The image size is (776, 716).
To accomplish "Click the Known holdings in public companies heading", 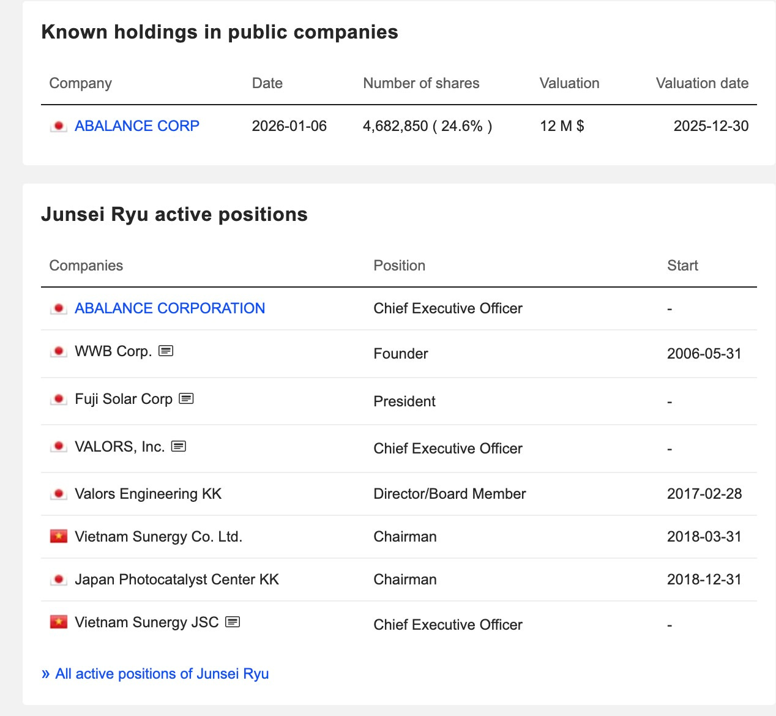I will click(x=220, y=32).
